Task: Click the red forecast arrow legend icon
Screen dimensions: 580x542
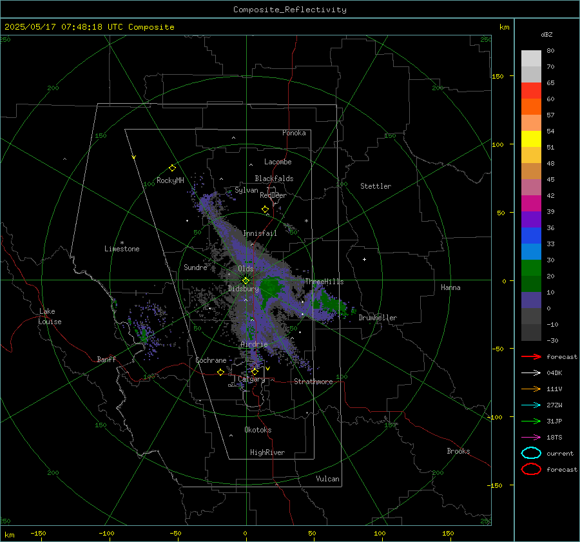Action: click(x=531, y=356)
